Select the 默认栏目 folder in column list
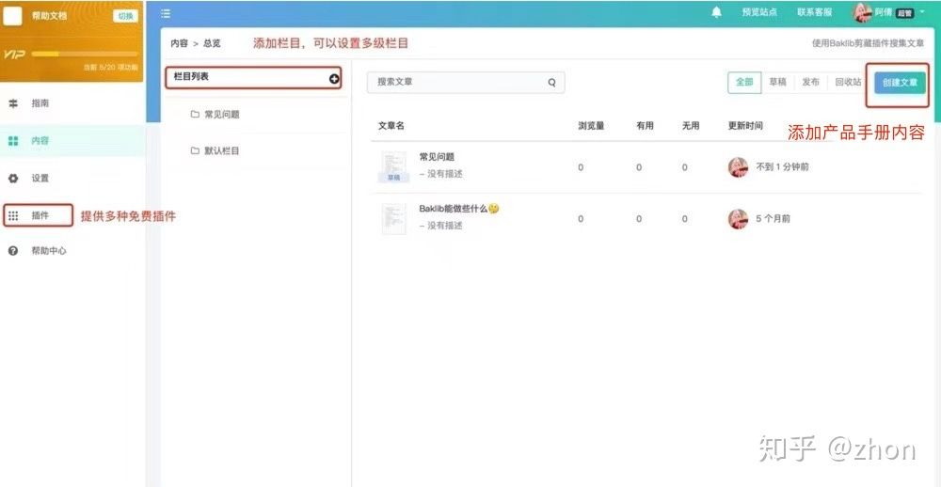 (x=221, y=150)
